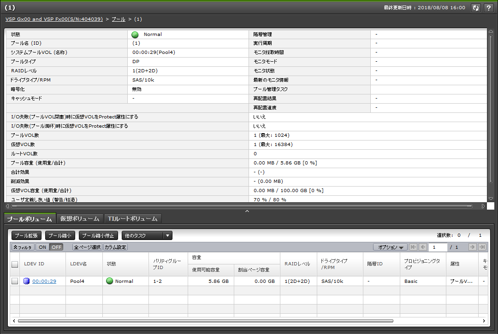The image size is (498, 334).
Task: Switch to the 仮想ボリューム tab
Action: point(80,219)
